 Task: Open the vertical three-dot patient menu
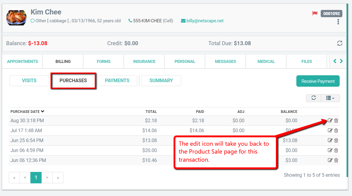tap(338, 22)
